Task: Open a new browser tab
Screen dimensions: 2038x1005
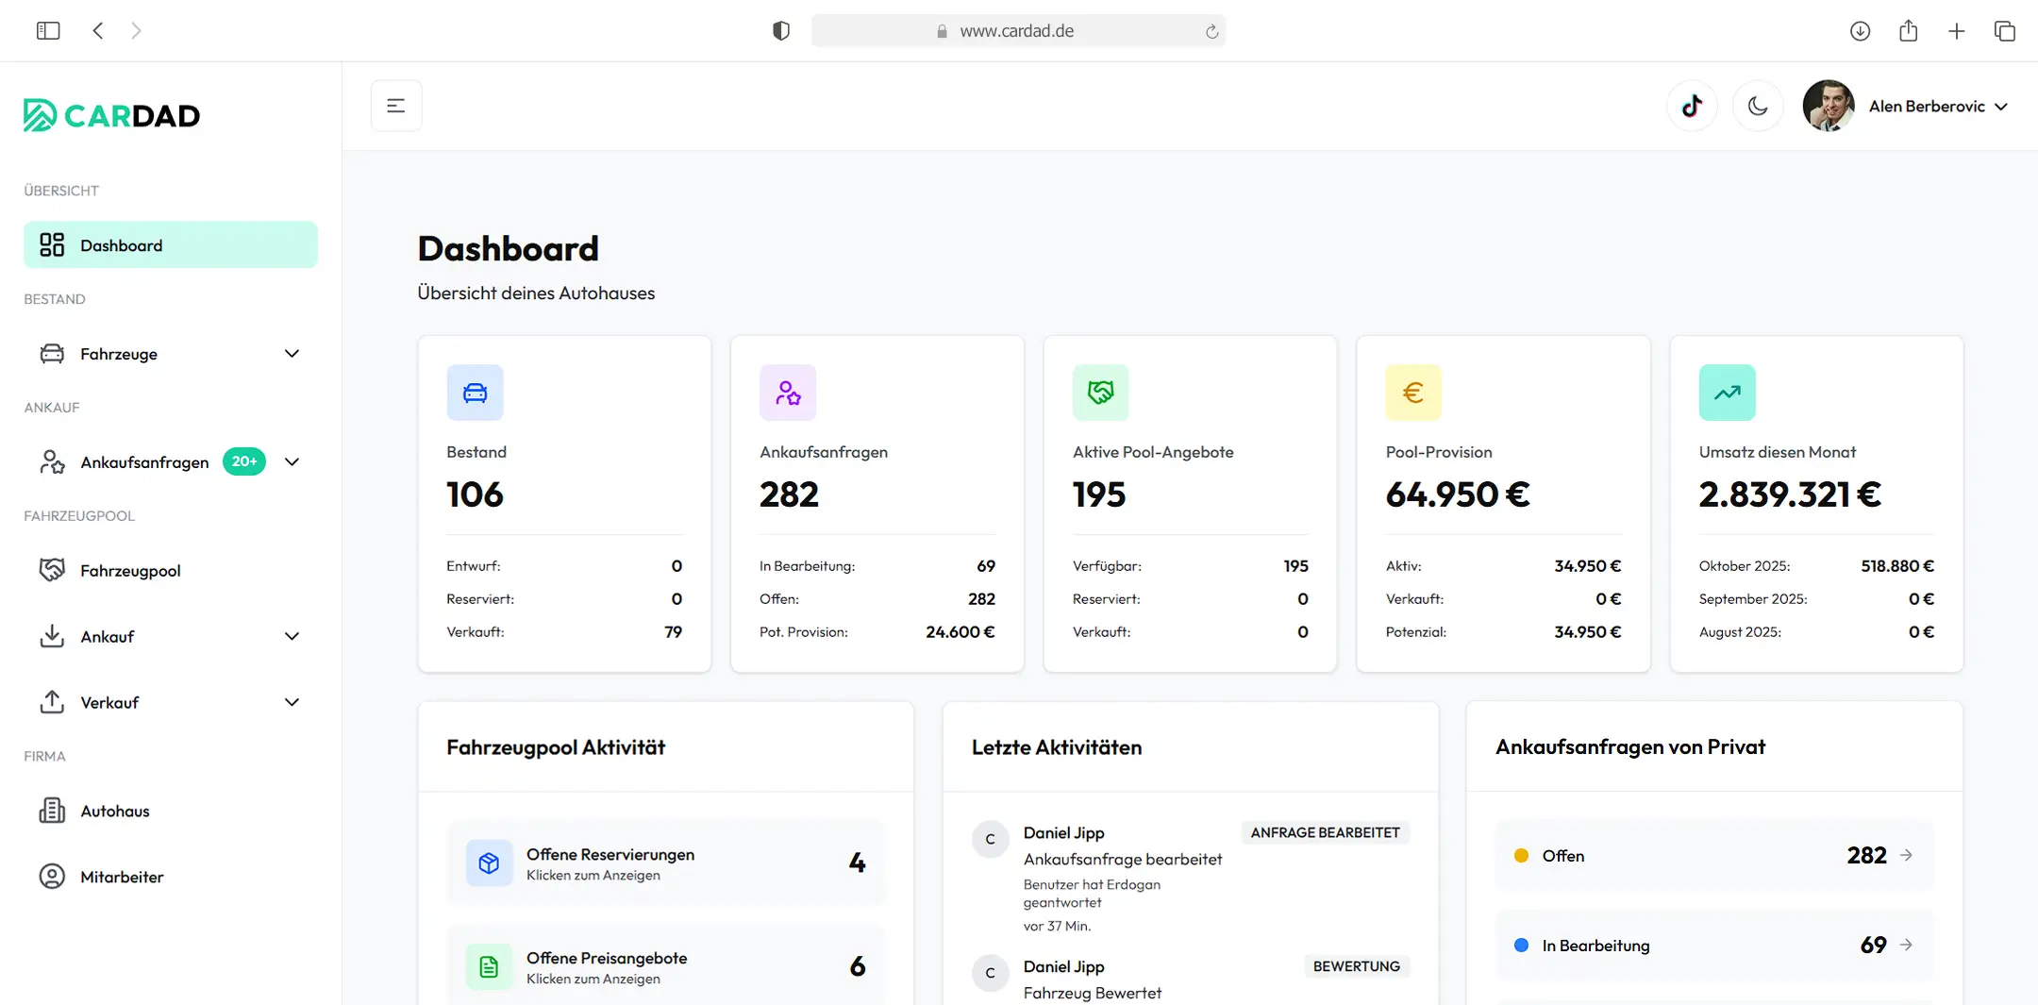Action: coord(1956,30)
